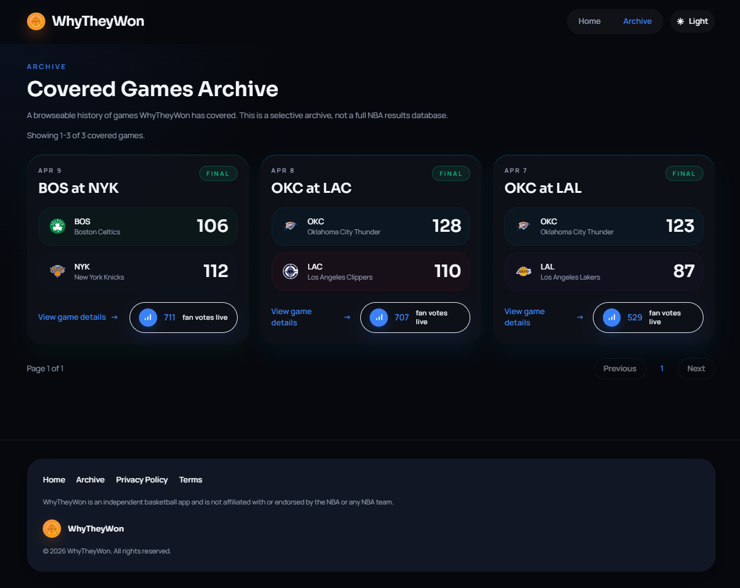Click the Thunder logo in OKC at LAL card
The height and width of the screenshot is (588, 740).
click(523, 226)
